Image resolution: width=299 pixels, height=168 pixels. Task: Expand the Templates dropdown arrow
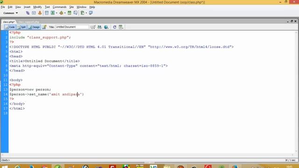[x=86, y=13]
